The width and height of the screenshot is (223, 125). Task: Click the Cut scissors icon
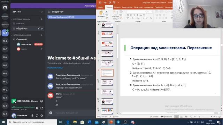[x=106, y=11]
